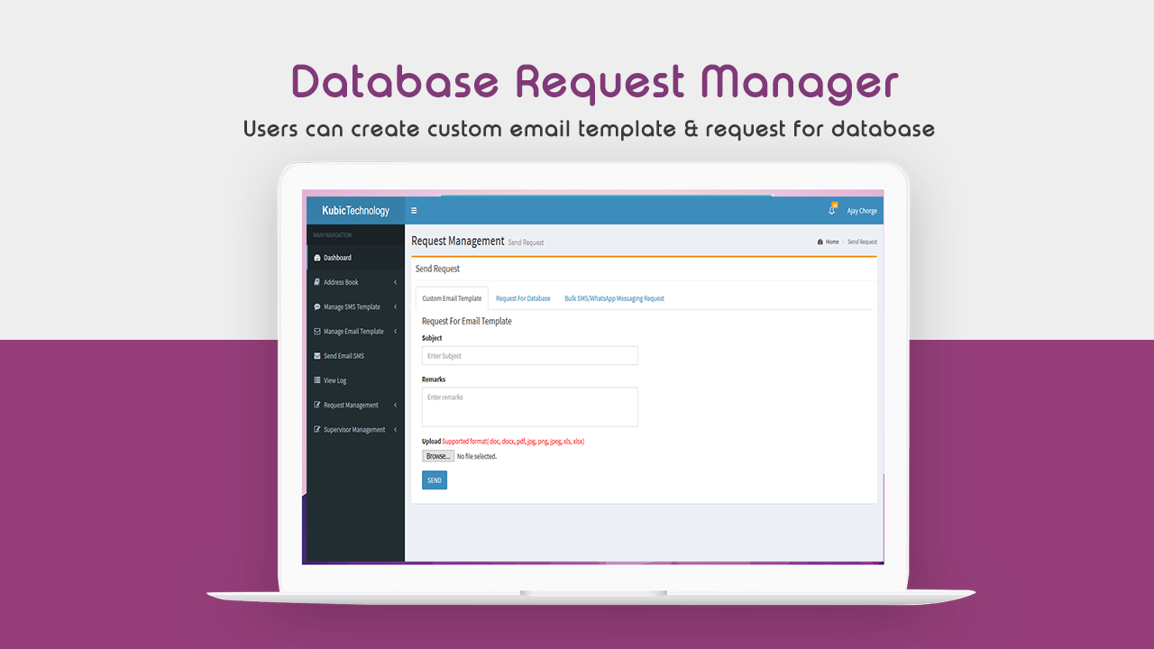Click the Dashboard speedometer icon
The width and height of the screenshot is (1154, 649).
point(316,258)
